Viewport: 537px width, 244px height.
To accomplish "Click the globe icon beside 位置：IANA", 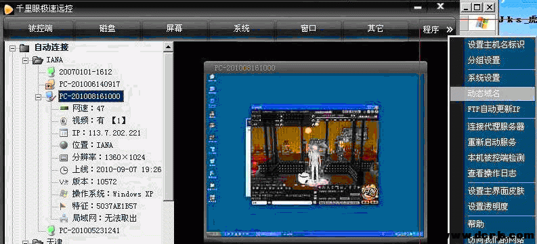I will pos(64,145).
